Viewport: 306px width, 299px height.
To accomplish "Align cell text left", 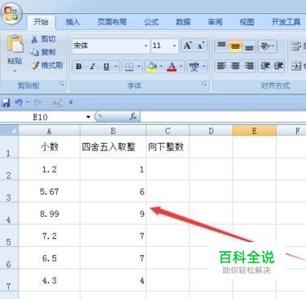I will pyautogui.click(x=221, y=66).
